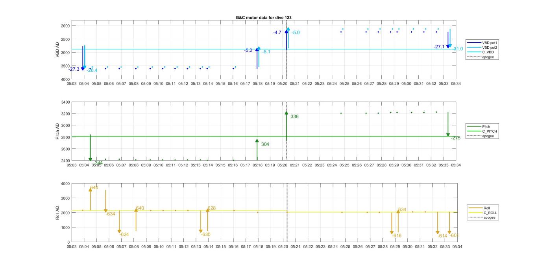Viewport: 551px width, 272px height.
Task: Click the "-31.0" data label
Action: 458,49
